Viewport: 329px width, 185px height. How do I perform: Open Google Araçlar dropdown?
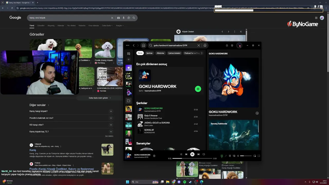(120, 25)
